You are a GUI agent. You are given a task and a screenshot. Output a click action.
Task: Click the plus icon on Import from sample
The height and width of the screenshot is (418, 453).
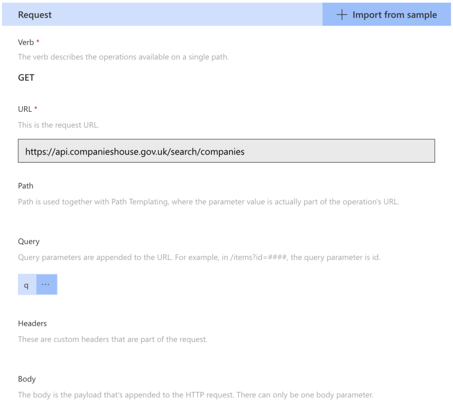(x=341, y=15)
